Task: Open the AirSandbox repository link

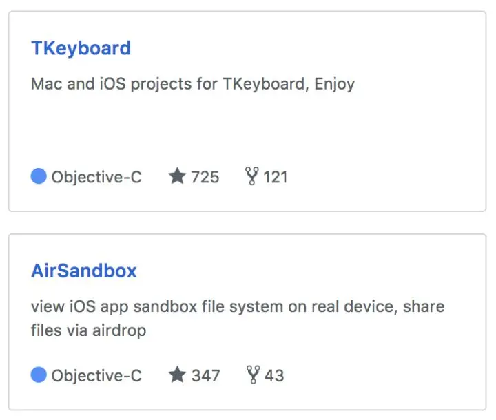Action: [x=84, y=271]
